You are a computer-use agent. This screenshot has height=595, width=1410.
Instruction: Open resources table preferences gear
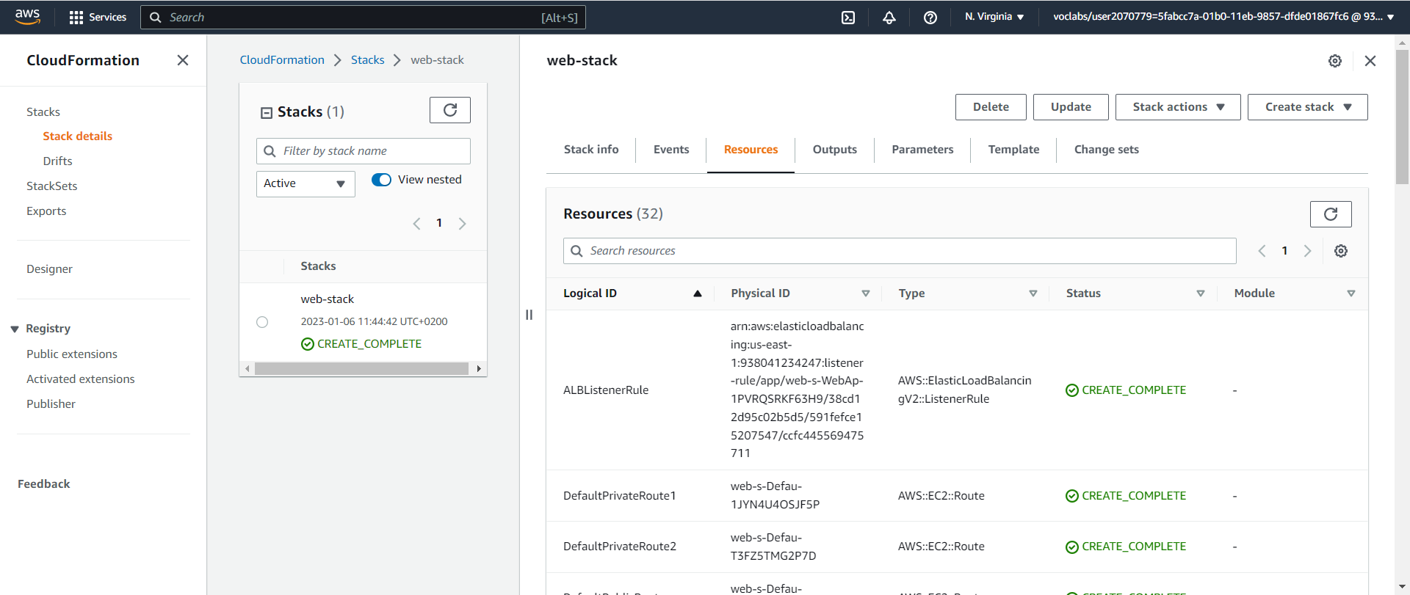1341,251
